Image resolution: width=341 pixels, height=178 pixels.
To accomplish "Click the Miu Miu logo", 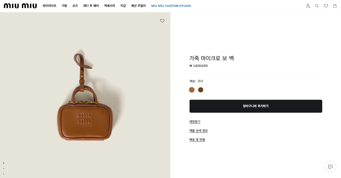I will click(20, 6).
